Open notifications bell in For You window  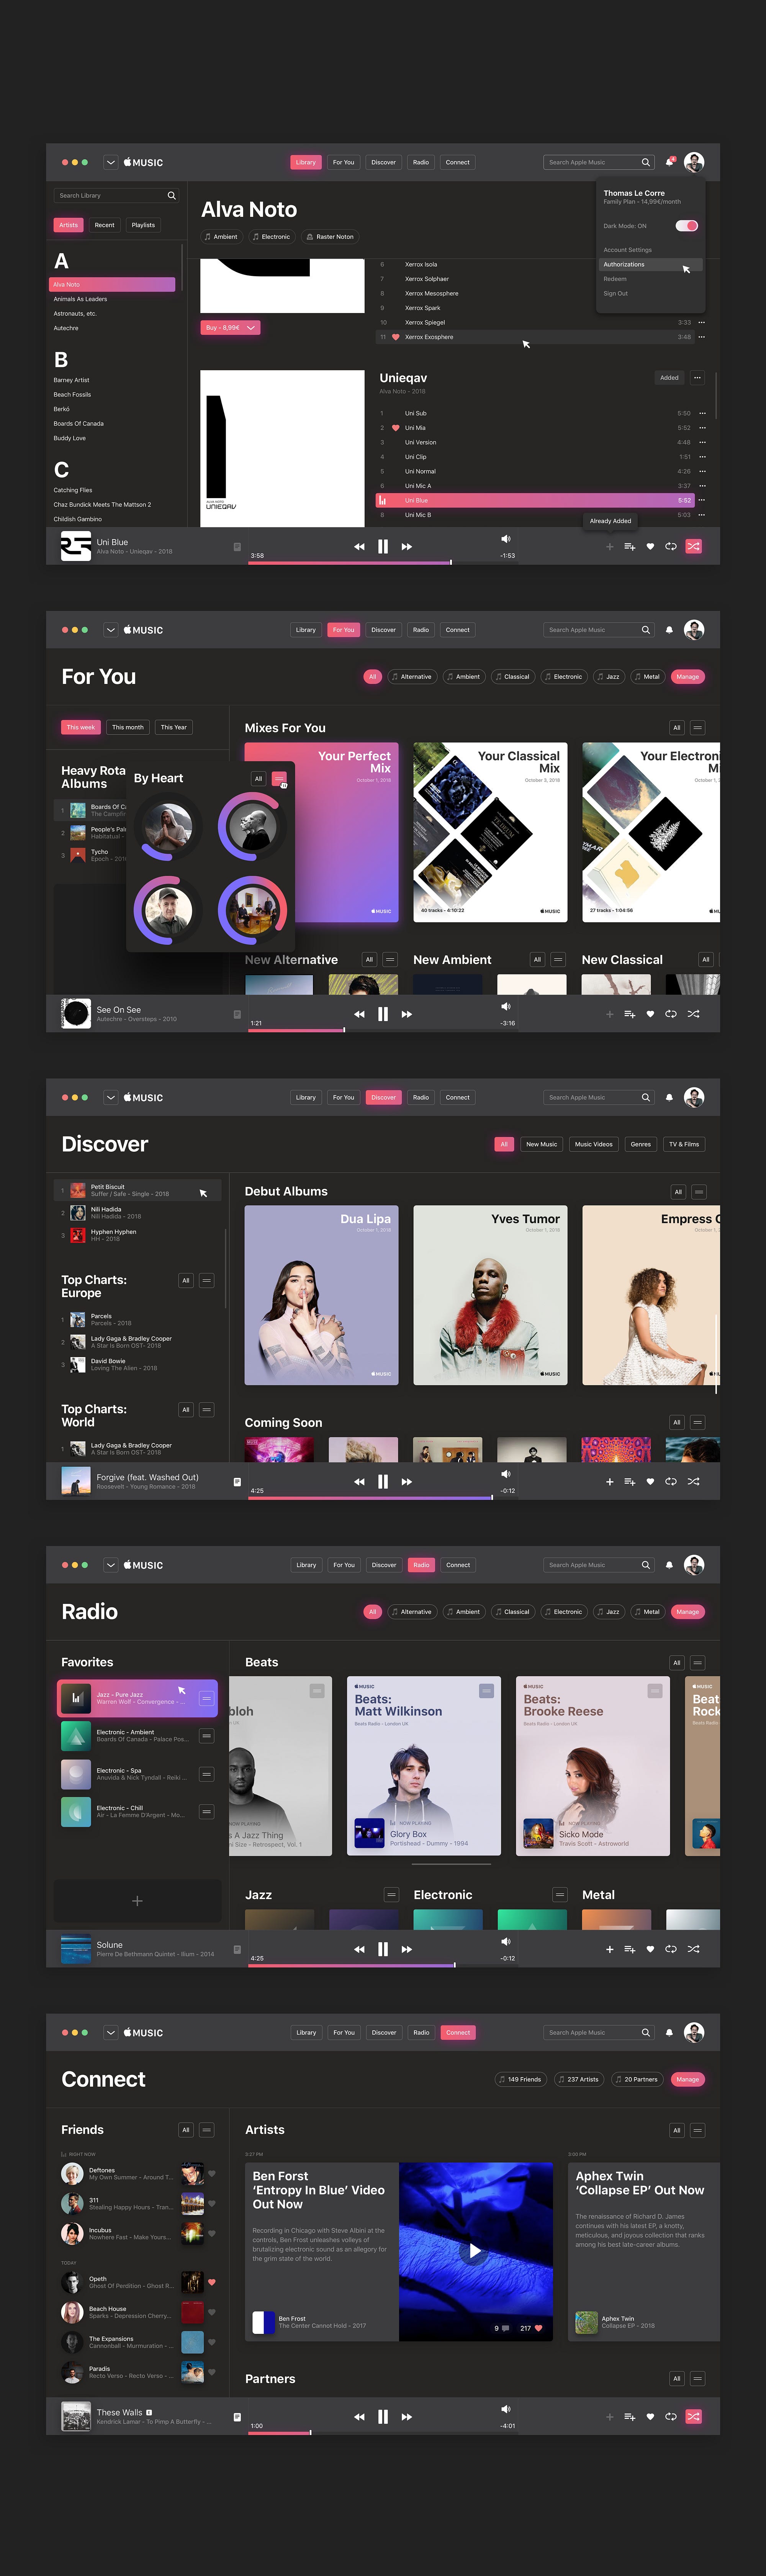(669, 630)
